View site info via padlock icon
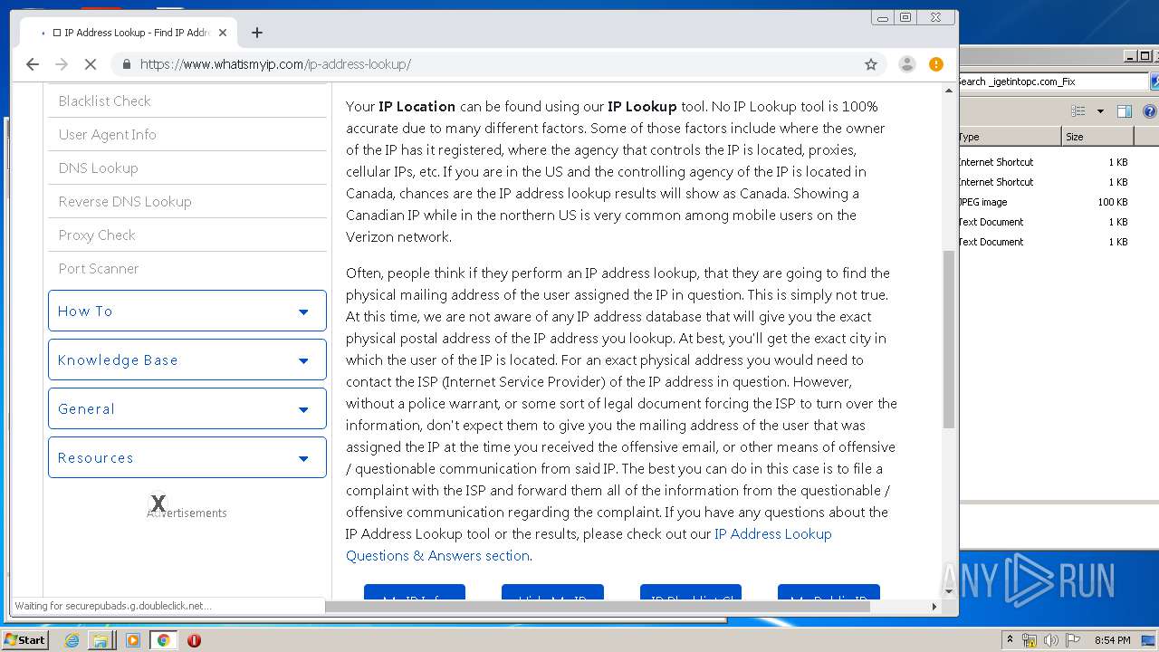This screenshot has height=652, width=1159. pos(126,64)
